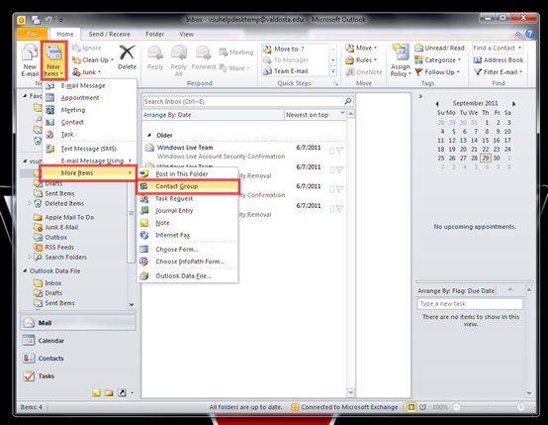Flag the first Windows Live Team message
The width and height of the screenshot is (548, 425).
point(339,151)
